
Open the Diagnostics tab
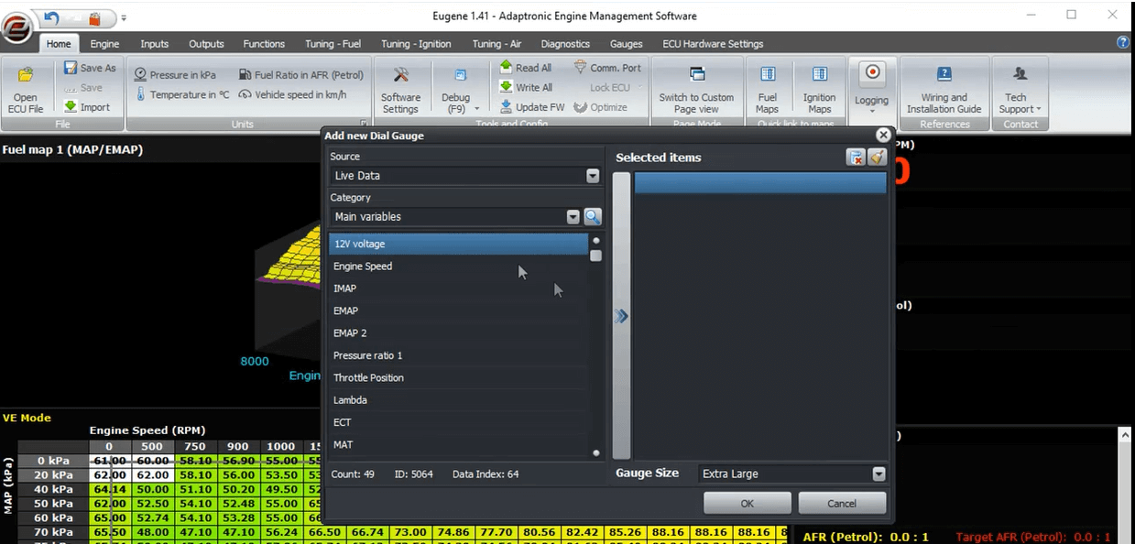(565, 43)
